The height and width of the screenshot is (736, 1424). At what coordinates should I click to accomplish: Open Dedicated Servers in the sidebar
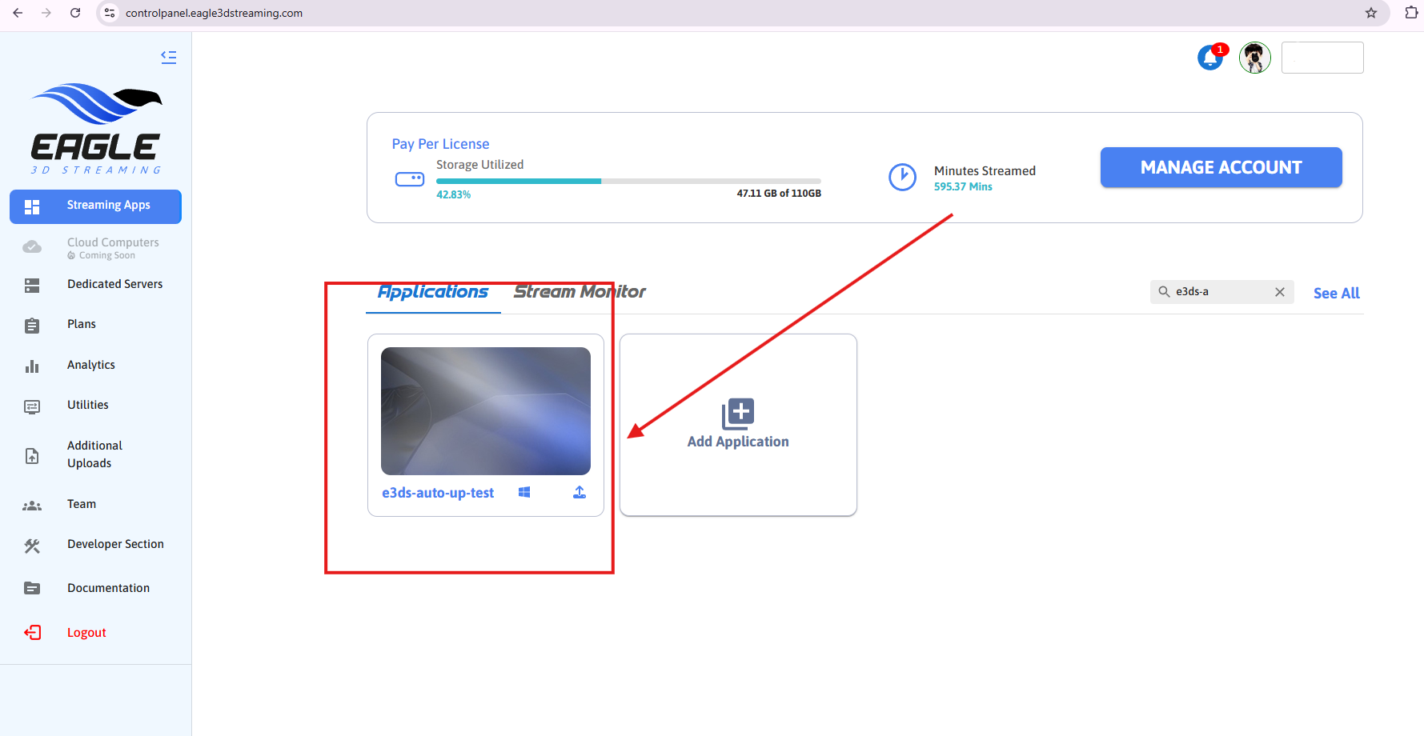click(x=114, y=284)
